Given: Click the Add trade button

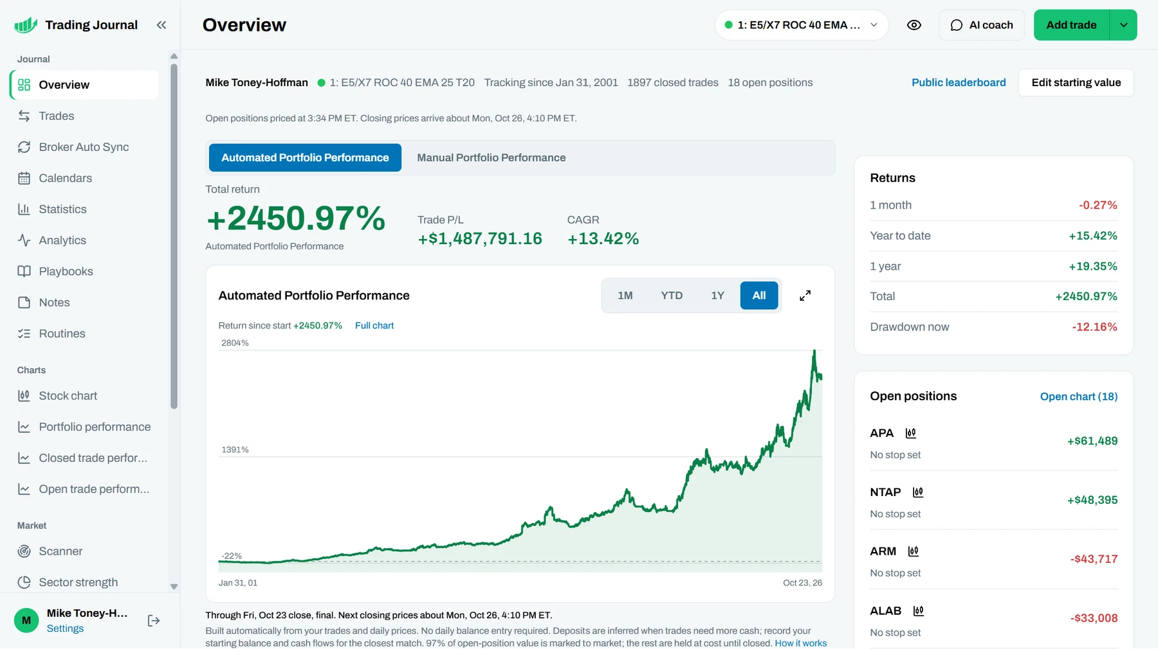Looking at the screenshot, I should click(1071, 25).
